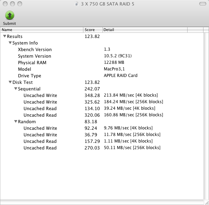Click the toolbar toggle pill button
Image resolution: width=209 pixels, height=205 pixels.
point(203,4)
